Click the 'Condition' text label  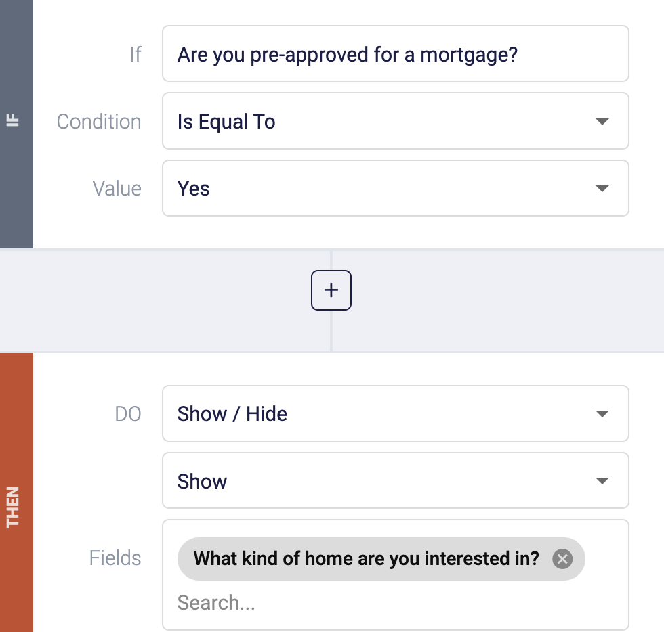99,121
